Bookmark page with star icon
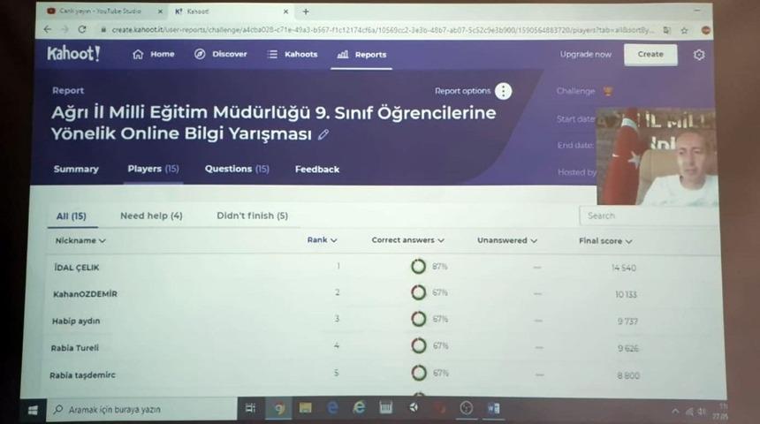 (684, 31)
